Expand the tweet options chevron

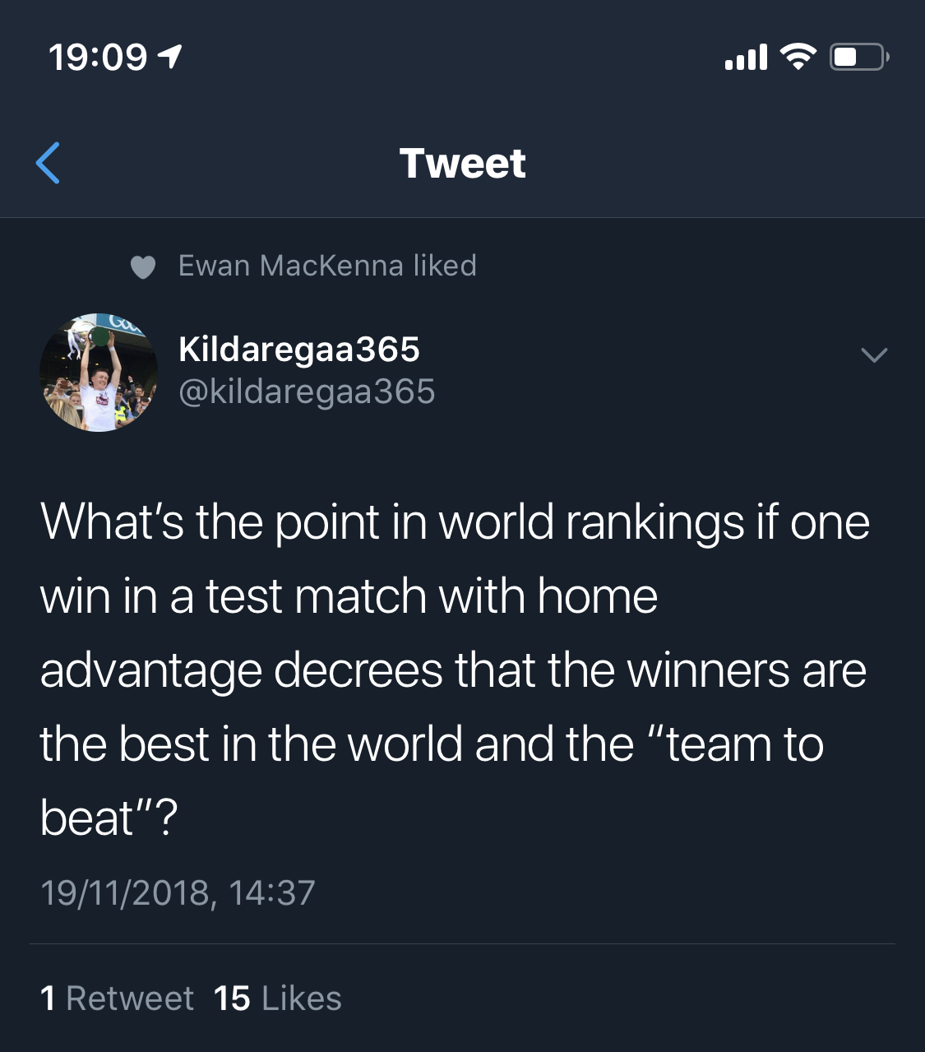coord(873,355)
